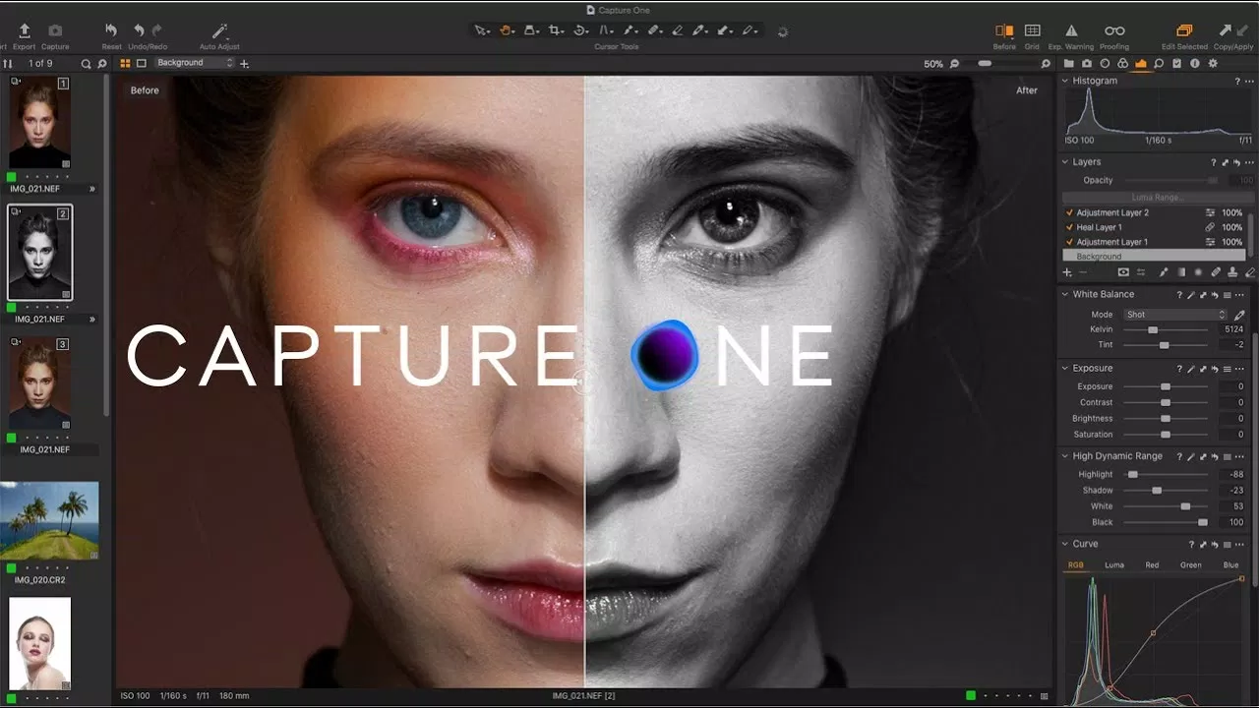
Task: Enable Proofing mode
Action: click(x=1114, y=30)
